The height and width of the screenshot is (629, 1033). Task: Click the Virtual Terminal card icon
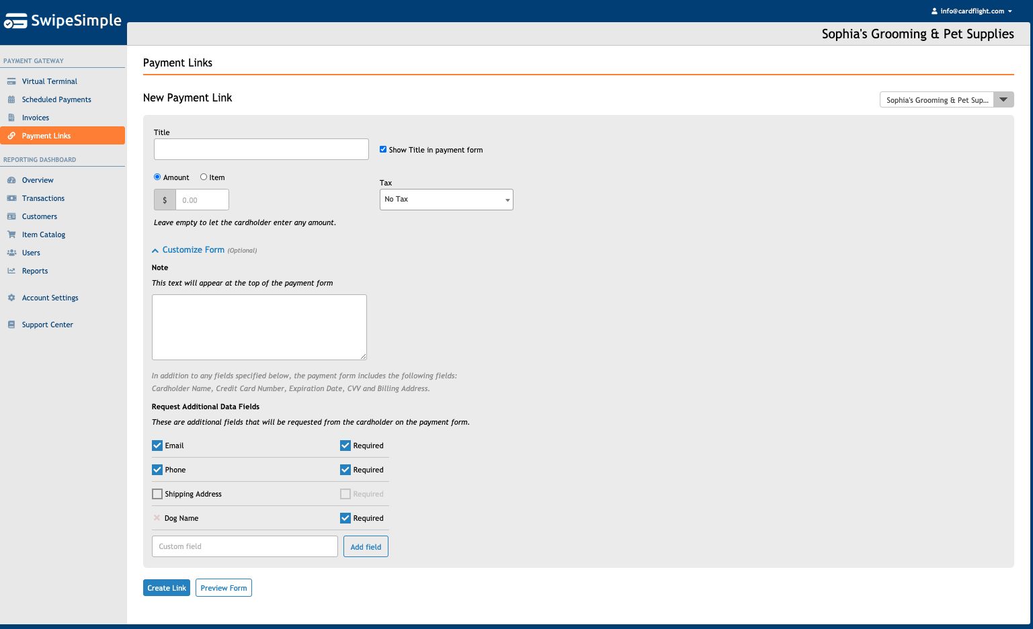coord(11,81)
